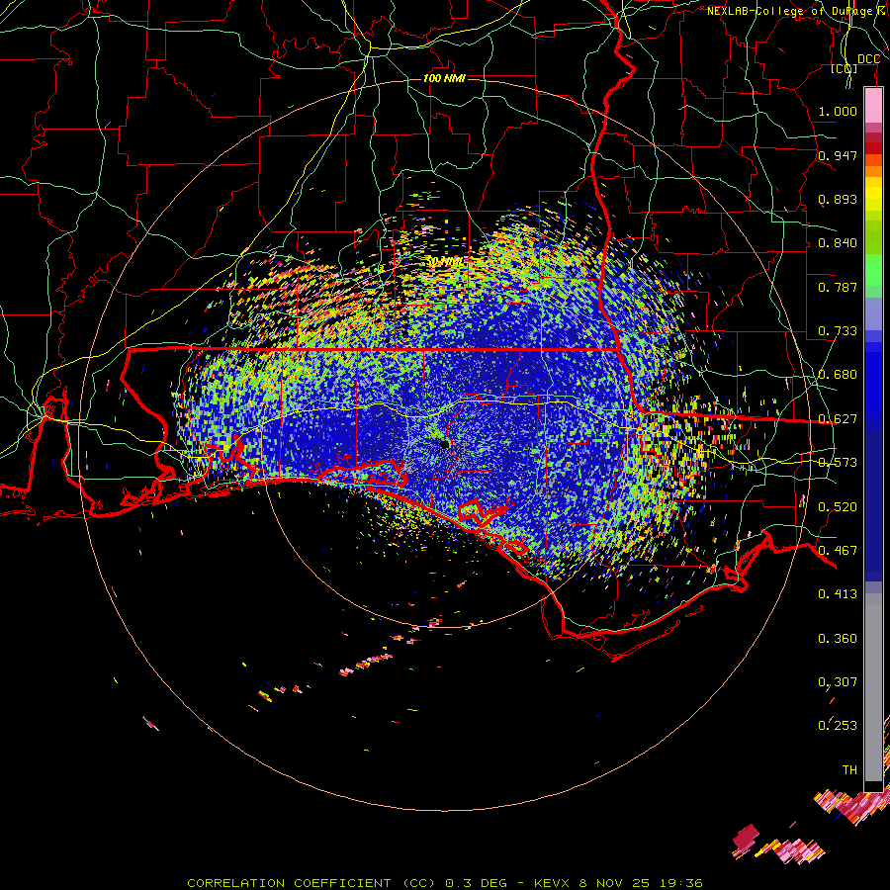Click the [CC] product label

[845, 68]
